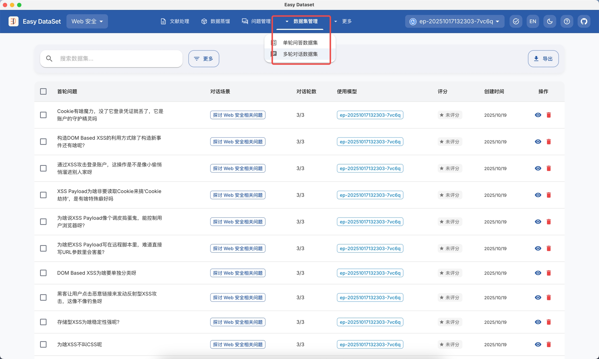Open the Web 安全 project dropdown
599x359 pixels.
tap(87, 21)
